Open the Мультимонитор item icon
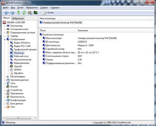This screenshot has width=156, height=126. tap(11, 60)
